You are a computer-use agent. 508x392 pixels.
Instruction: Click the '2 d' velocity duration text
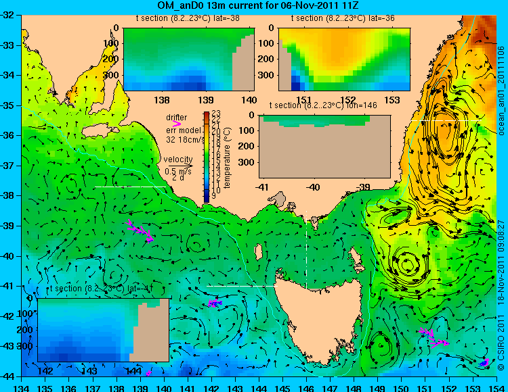point(178,178)
